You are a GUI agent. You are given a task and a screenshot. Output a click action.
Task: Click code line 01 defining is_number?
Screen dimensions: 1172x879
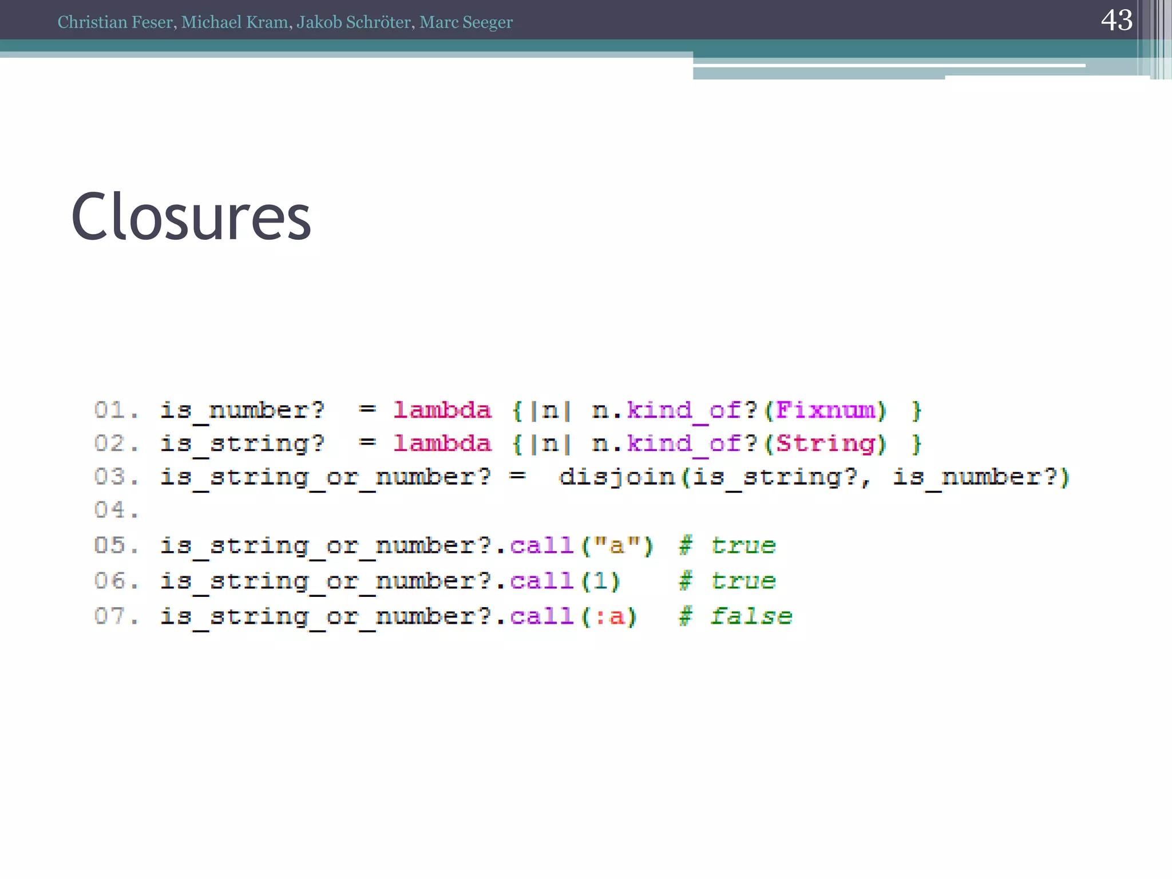pyautogui.click(x=508, y=410)
